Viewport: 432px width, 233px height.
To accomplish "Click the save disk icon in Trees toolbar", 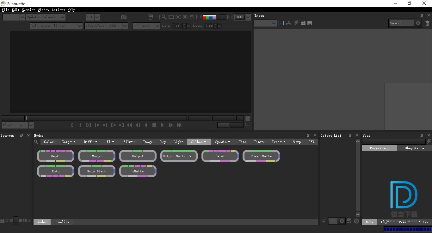I will tap(310, 23).
